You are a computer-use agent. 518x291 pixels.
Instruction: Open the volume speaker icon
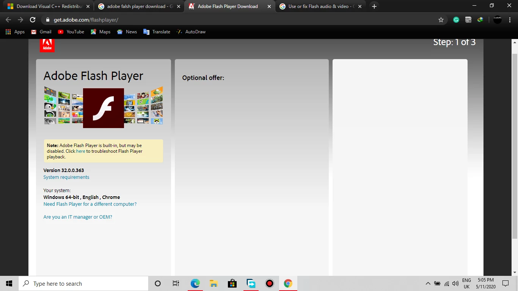(x=455, y=283)
